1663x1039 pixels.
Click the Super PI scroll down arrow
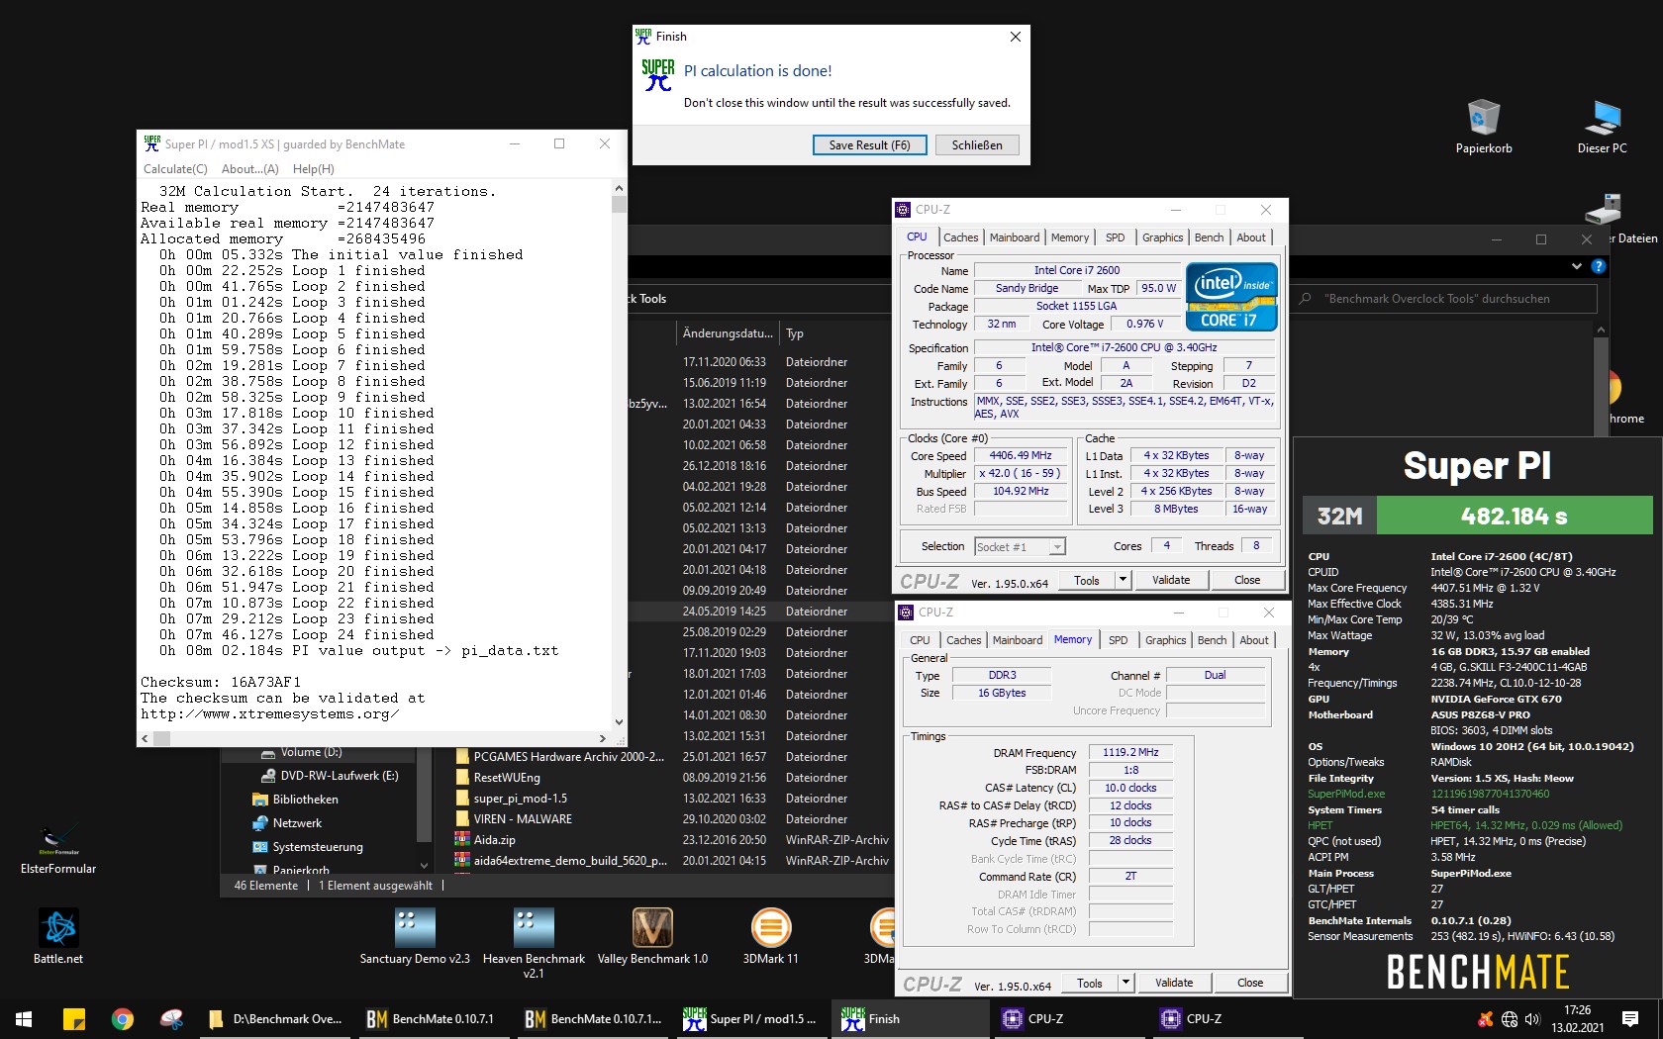coord(619,721)
